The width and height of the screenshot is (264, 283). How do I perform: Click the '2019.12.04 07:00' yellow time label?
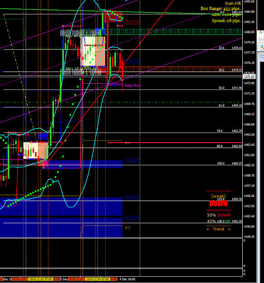[98, 279]
